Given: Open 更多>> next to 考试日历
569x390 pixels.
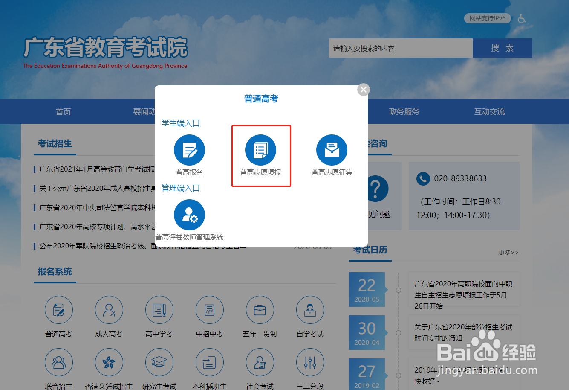Looking at the screenshot, I should click(508, 253).
